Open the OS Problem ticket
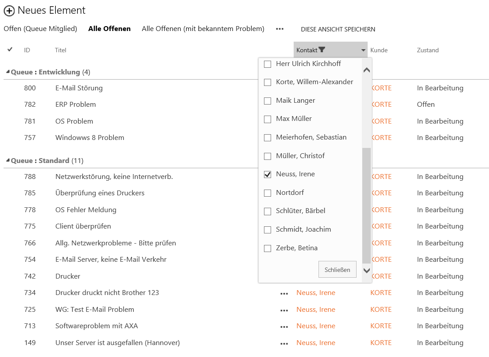 pyautogui.click(x=74, y=121)
